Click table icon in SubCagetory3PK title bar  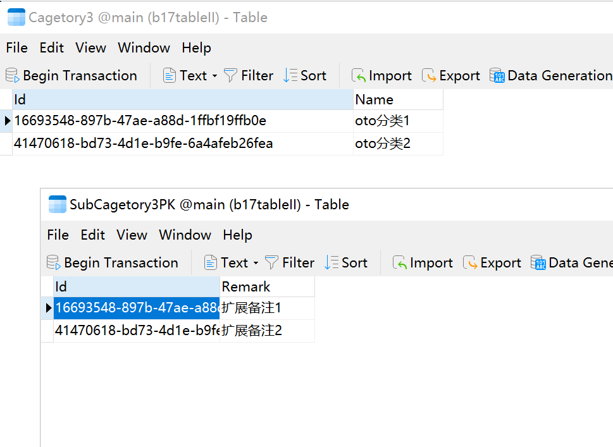58,204
